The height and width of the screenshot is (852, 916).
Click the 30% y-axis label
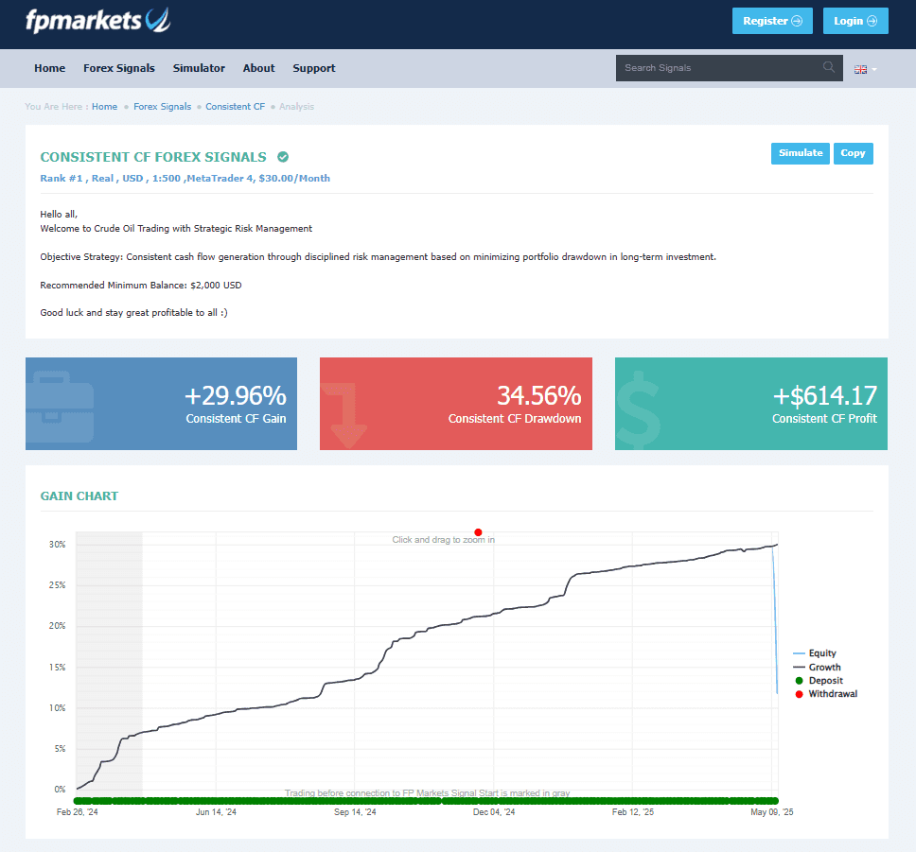point(57,545)
